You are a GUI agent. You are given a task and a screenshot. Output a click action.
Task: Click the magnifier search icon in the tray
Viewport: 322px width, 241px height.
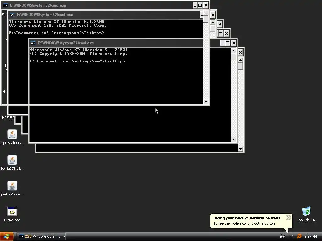point(299,236)
